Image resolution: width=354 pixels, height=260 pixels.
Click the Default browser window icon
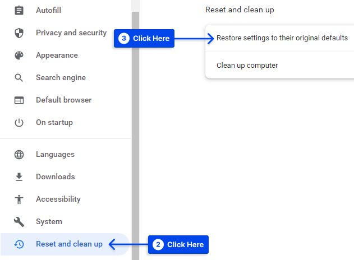19,100
